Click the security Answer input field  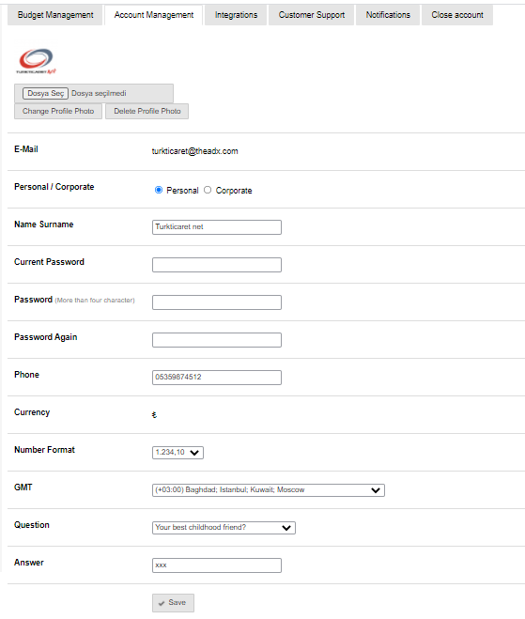(x=217, y=565)
